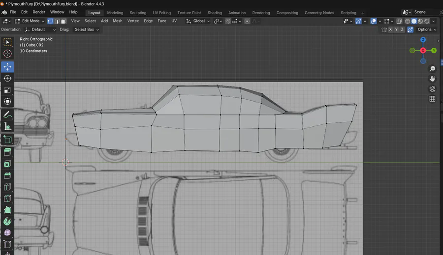This screenshot has height=255, width=443.
Task: Choose the Annotate pencil tool
Action: pos(7,115)
